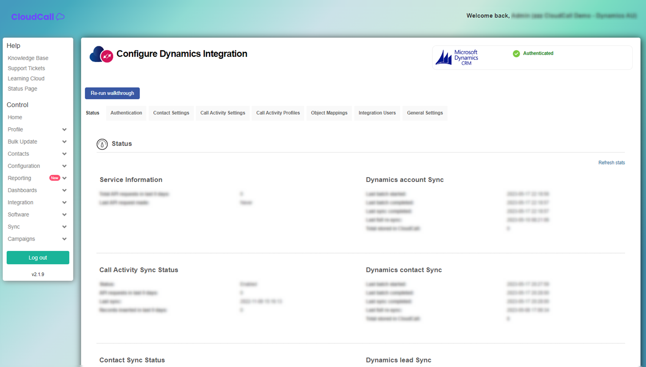Click the Authenticated status text

[x=538, y=53]
